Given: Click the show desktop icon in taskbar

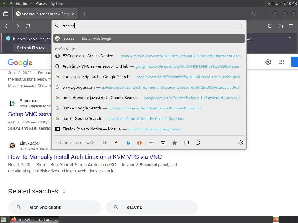Looking at the screenshot, I should tap(3, 220).
